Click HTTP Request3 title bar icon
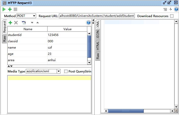The height and width of the screenshot is (115, 179). 5,3
